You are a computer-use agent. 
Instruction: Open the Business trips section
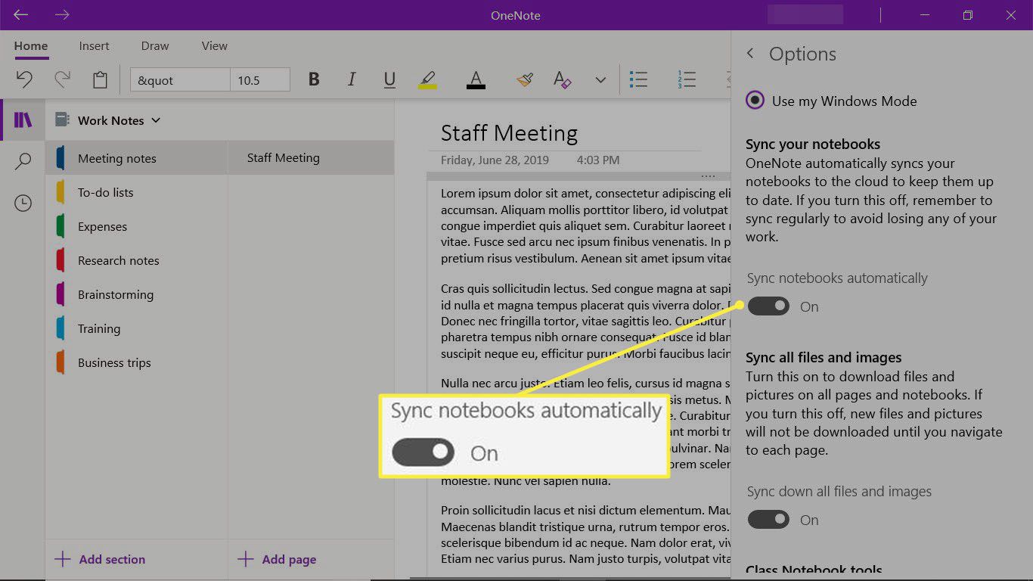pos(136,362)
